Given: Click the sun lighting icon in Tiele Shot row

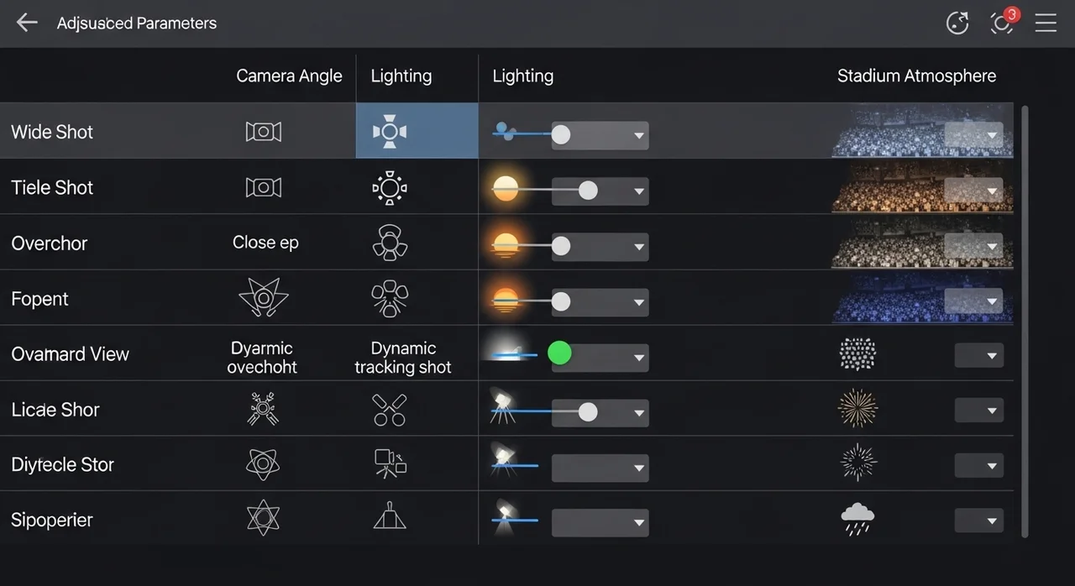Looking at the screenshot, I should pos(389,187).
